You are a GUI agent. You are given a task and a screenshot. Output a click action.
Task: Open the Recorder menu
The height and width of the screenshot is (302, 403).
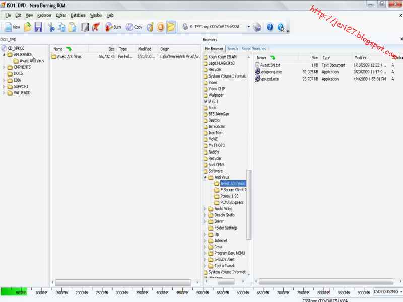44,15
